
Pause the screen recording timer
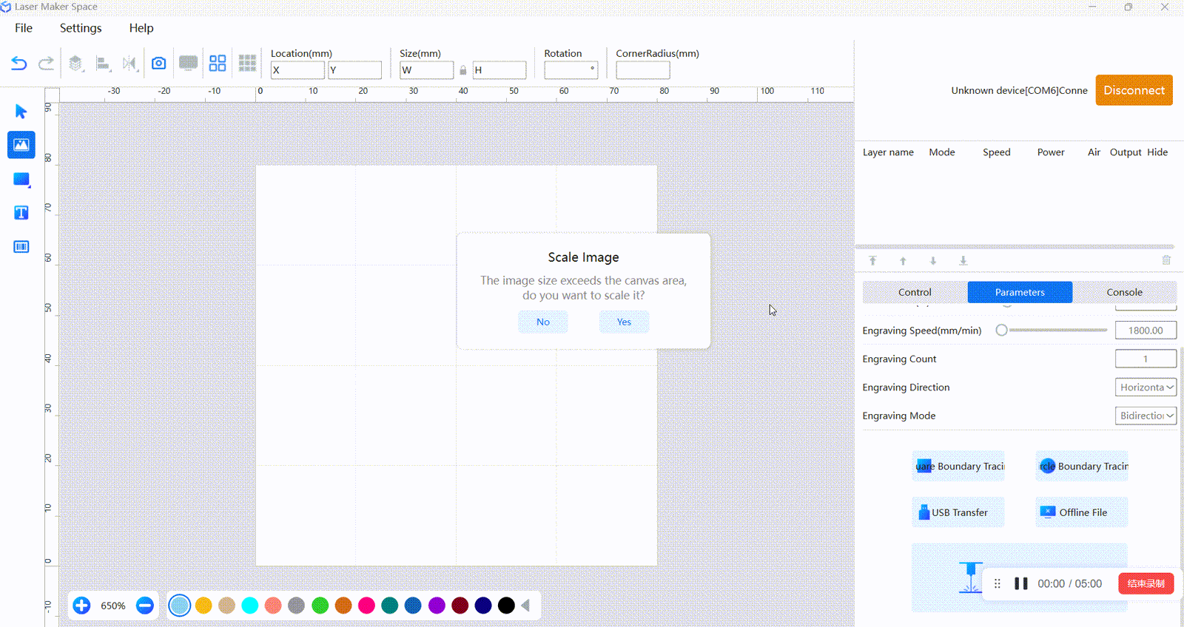(1021, 583)
